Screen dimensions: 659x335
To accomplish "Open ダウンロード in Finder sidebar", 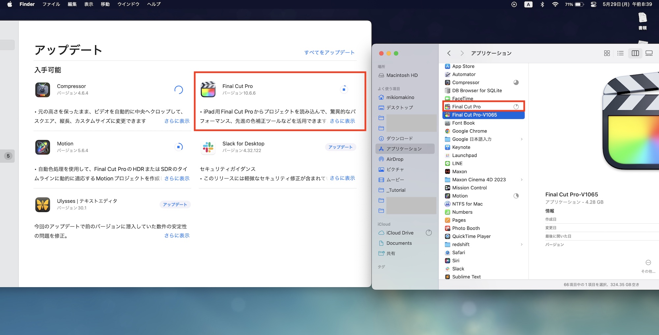I will 405,138.
